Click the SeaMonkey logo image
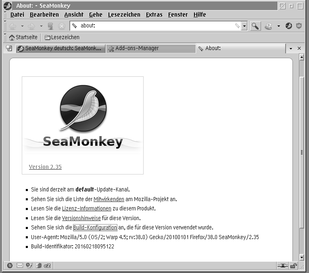Viewport: 309px width, 273px height. coord(83,118)
